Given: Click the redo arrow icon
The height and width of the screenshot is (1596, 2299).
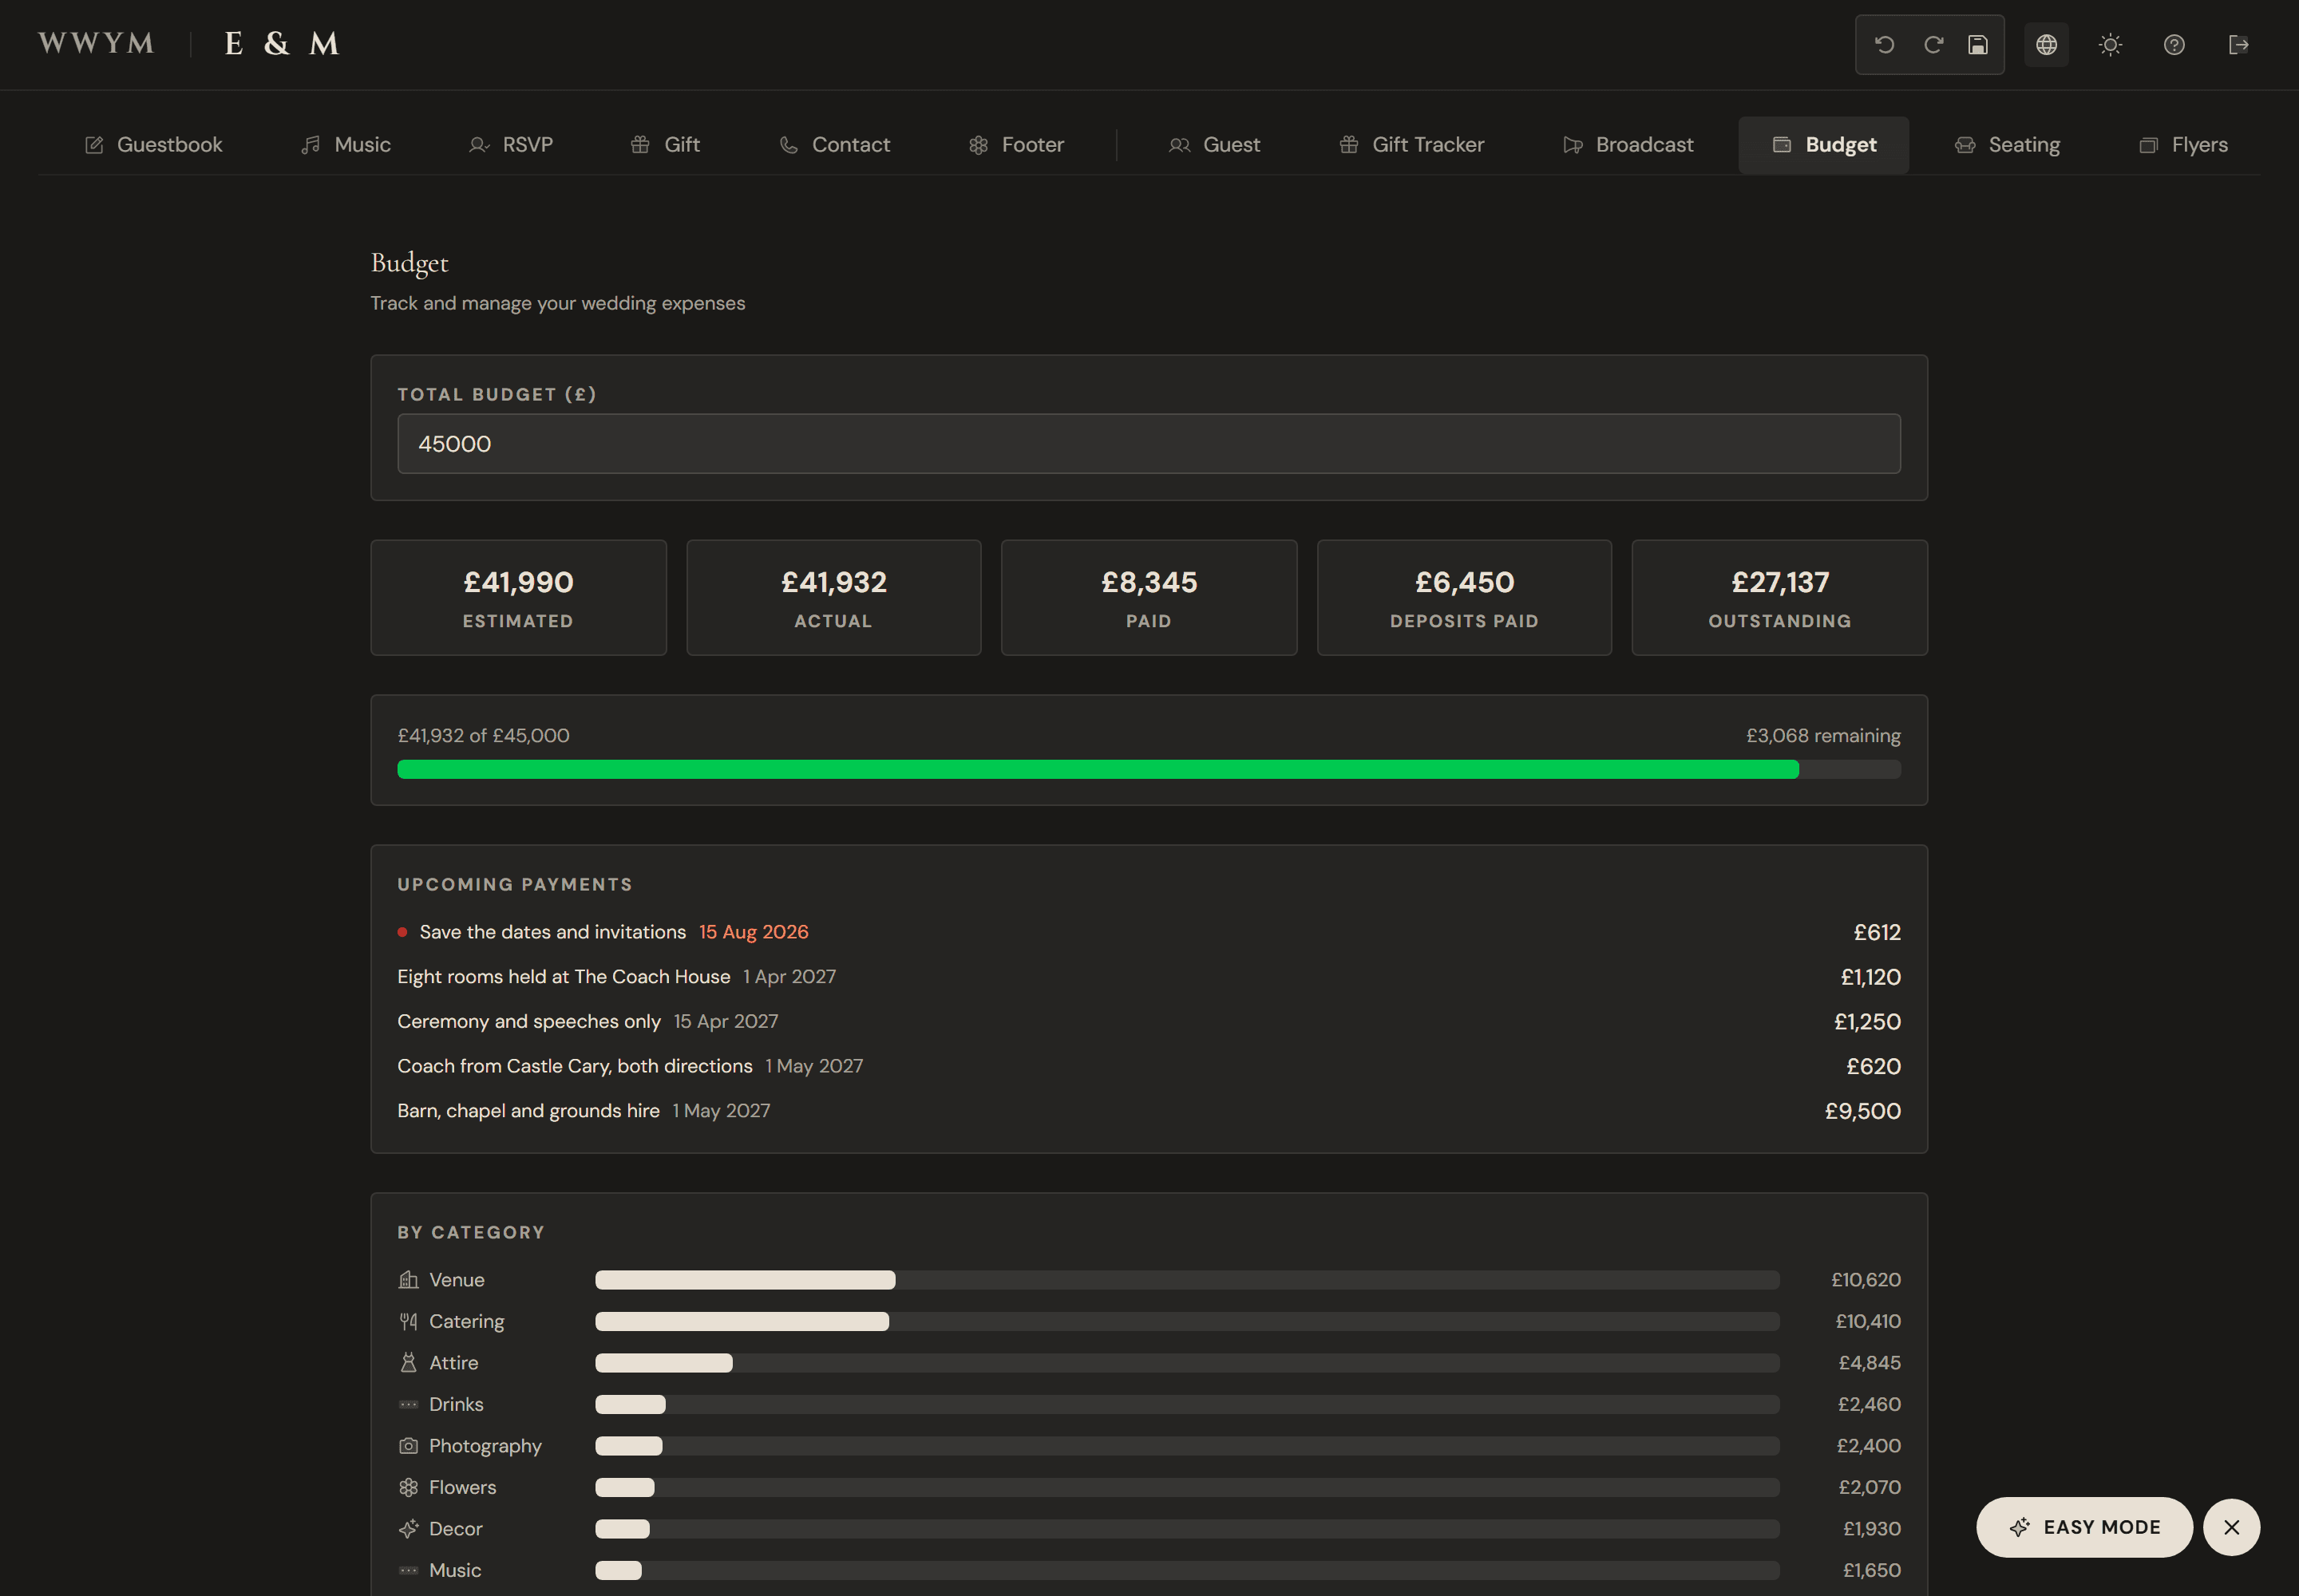Looking at the screenshot, I should pos(1933,44).
